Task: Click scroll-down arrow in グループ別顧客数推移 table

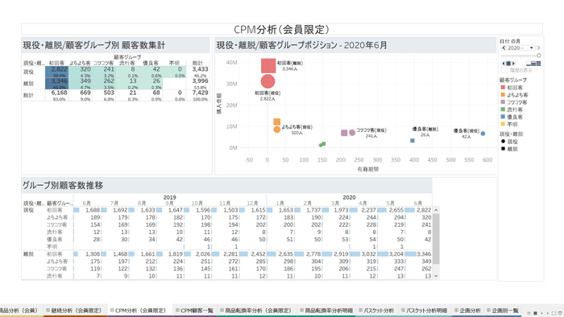Action: pyautogui.click(x=436, y=276)
